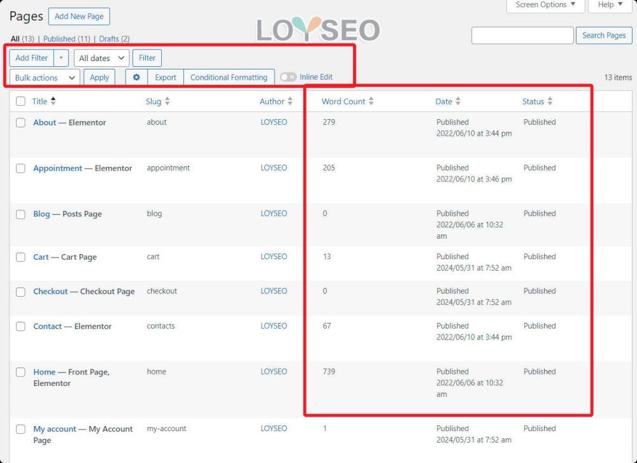Select the Appointment page checkbox
The height and width of the screenshot is (463, 637).
coord(20,168)
